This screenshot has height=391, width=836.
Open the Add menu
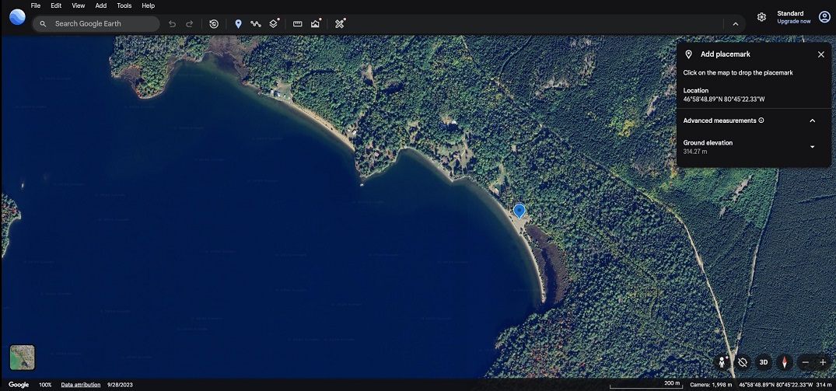click(x=101, y=5)
